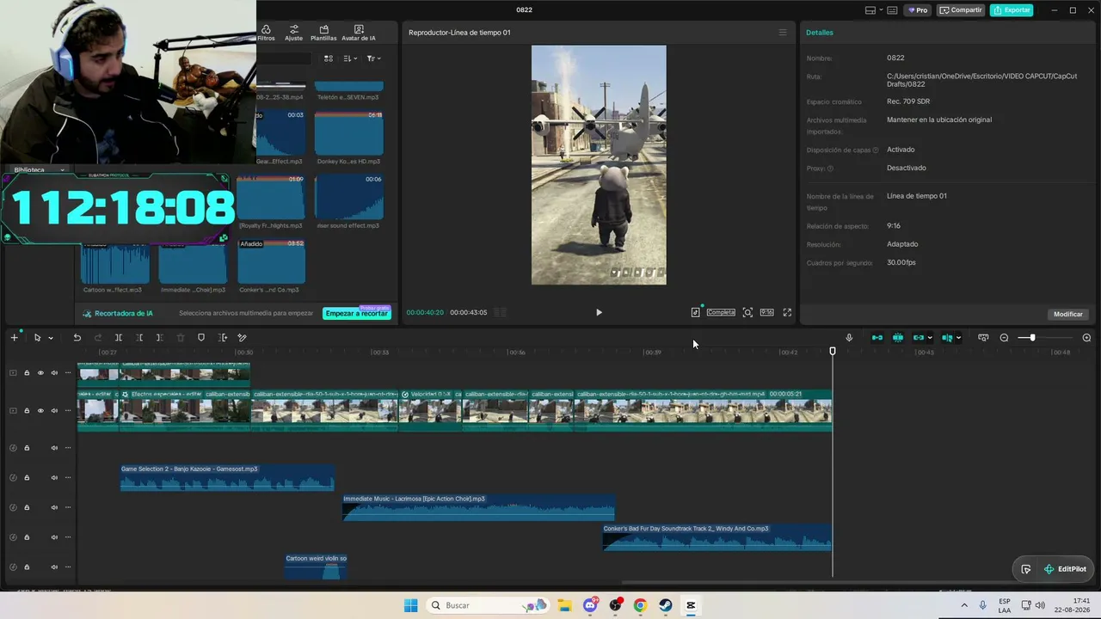Select the Game Selection 2 Banjo Kazooie clip
Screen dimensions: 1101x619
point(227,478)
